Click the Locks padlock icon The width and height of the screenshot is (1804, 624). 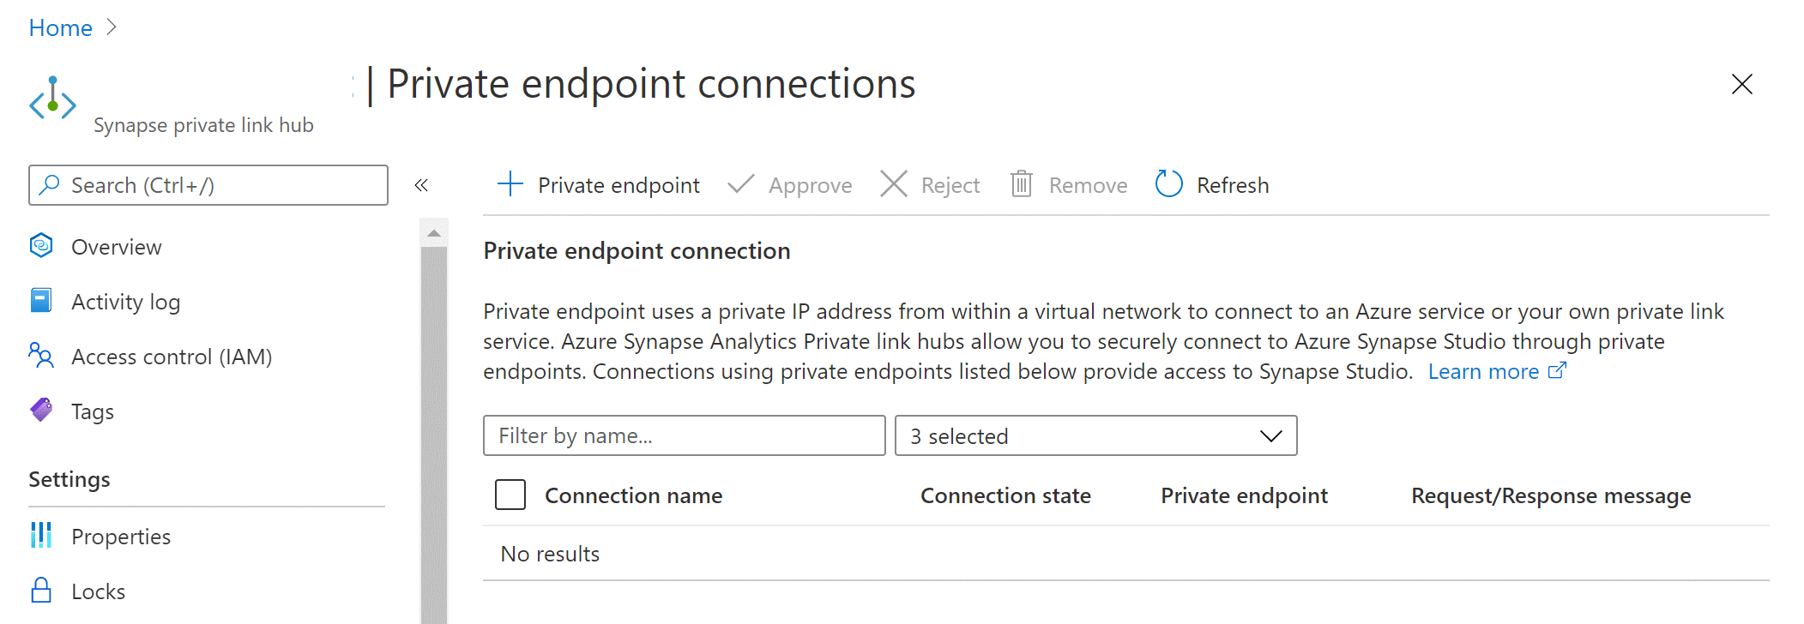coord(41,591)
